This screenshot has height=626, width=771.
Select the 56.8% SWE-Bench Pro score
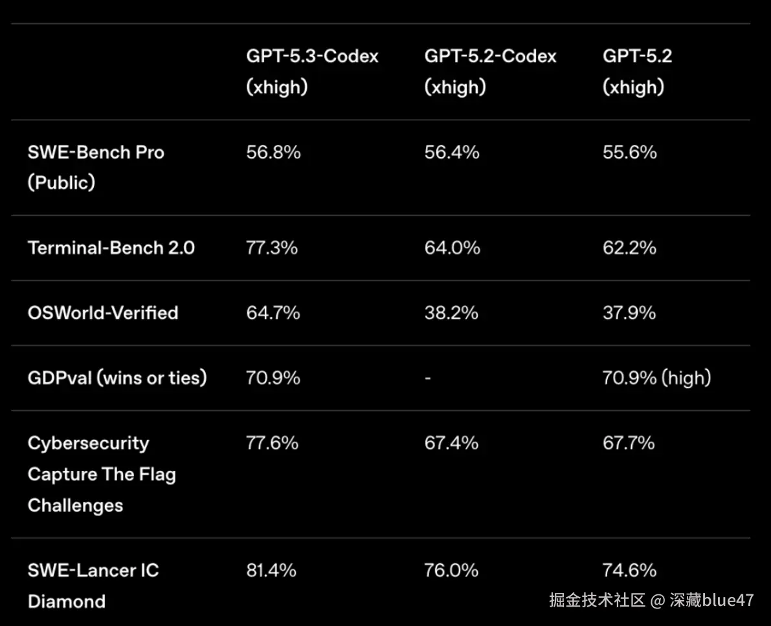273,153
